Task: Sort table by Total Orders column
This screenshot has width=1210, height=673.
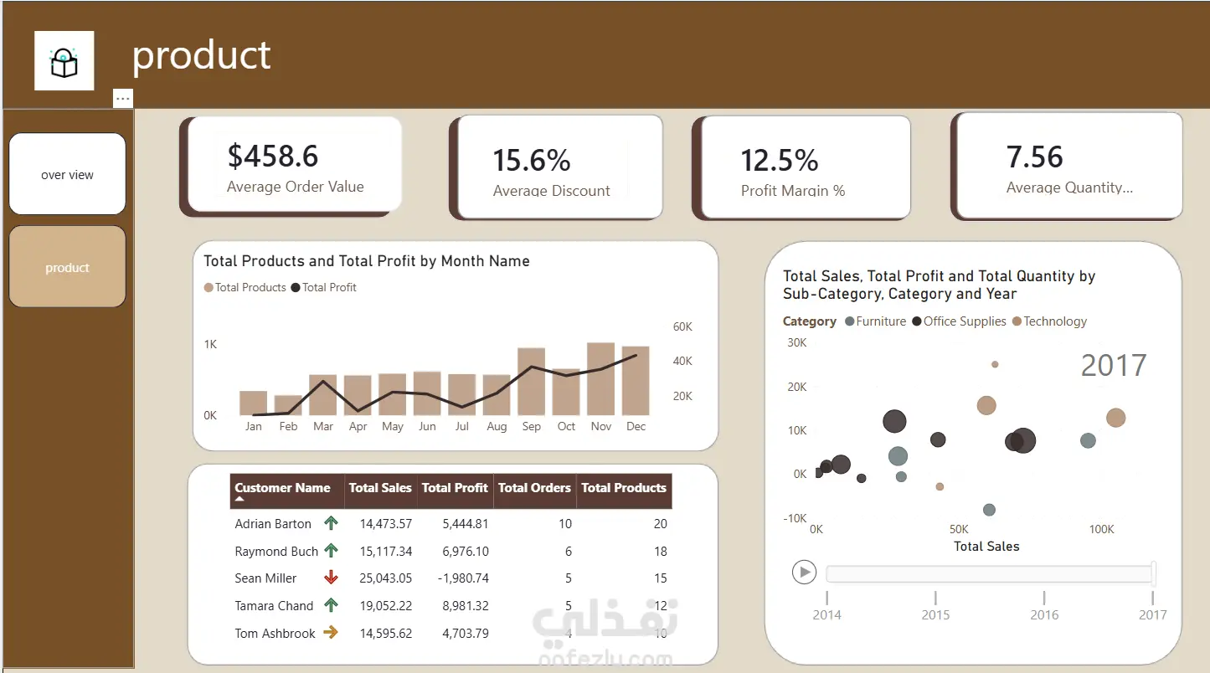Action: [x=534, y=488]
